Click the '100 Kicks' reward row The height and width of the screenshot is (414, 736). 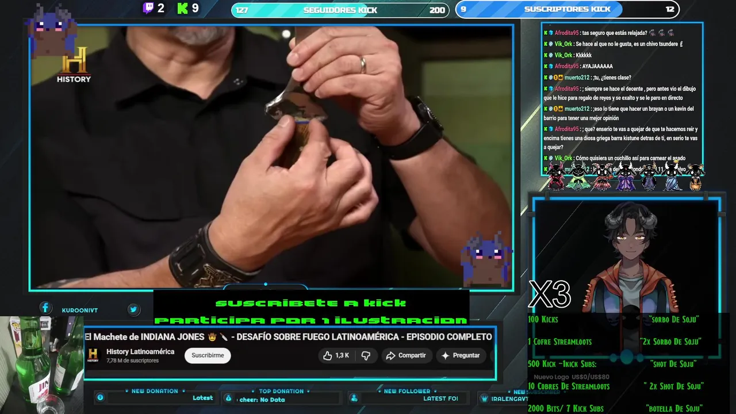tap(615, 319)
